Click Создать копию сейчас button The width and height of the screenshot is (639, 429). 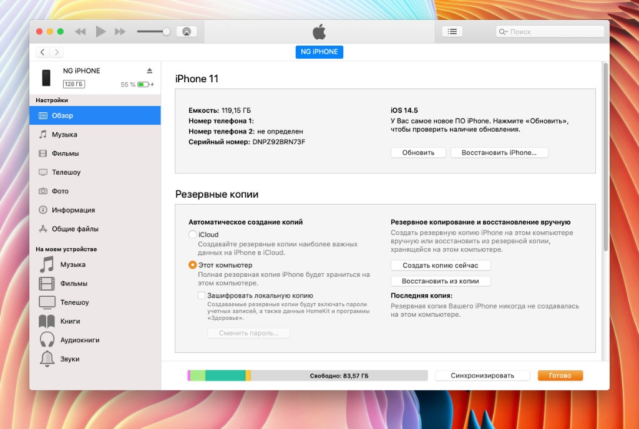441,266
